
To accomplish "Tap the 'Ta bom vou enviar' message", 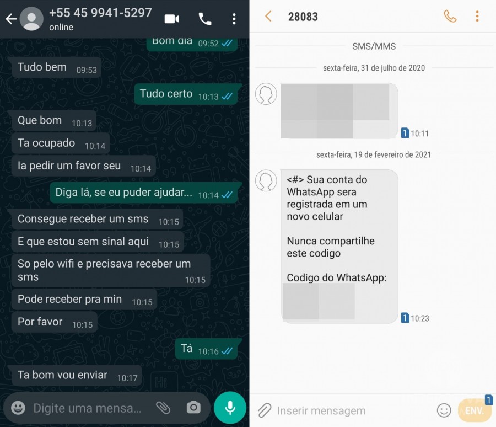I will (62, 375).
